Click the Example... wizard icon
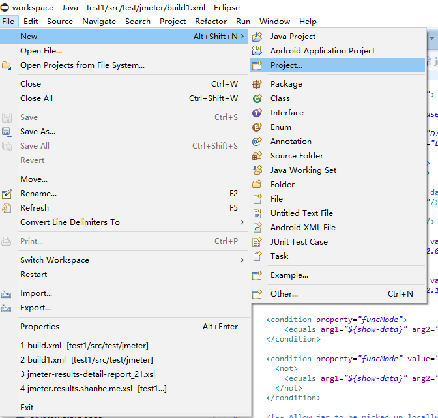 (x=257, y=275)
